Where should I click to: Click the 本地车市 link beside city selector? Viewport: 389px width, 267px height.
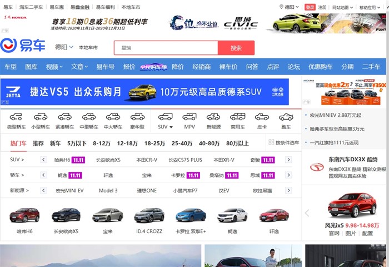click(88, 47)
